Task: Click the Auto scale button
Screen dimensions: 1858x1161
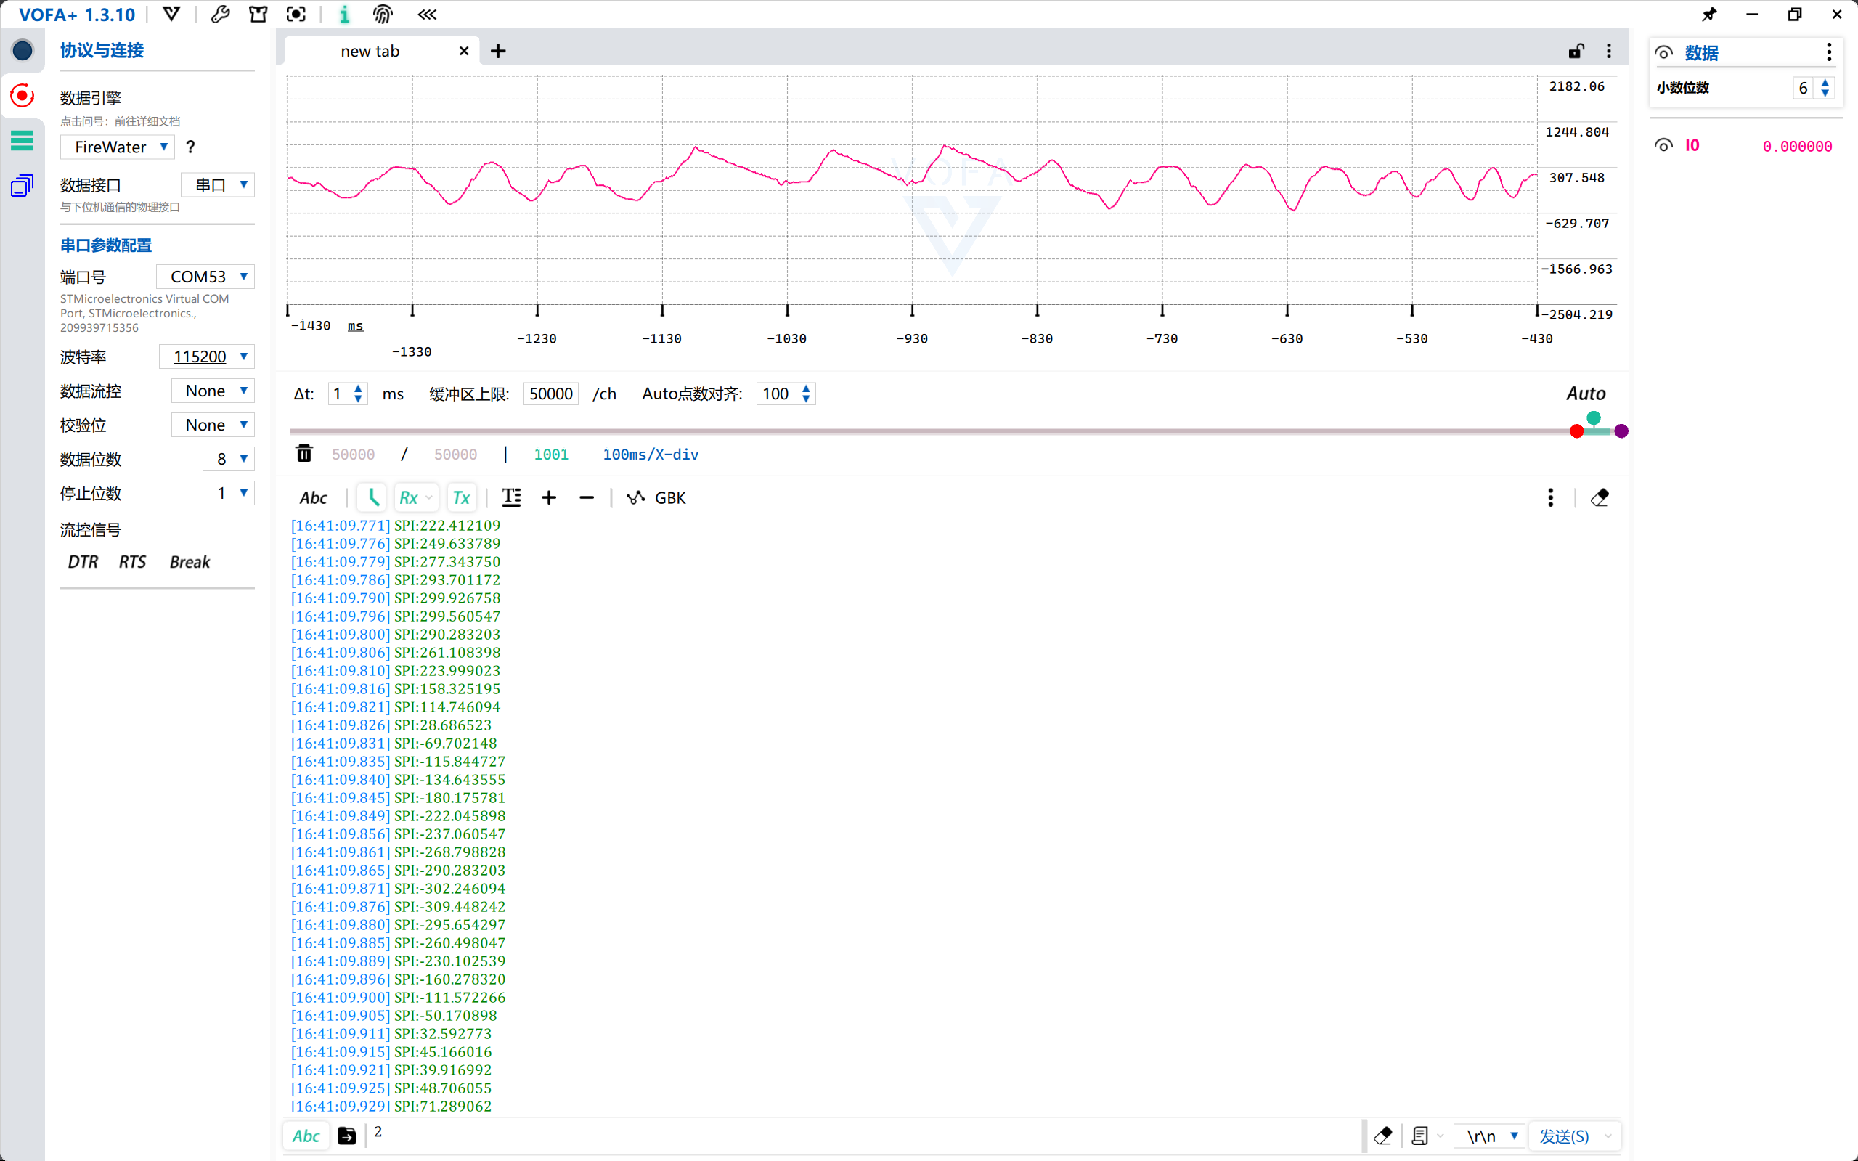Action: point(1586,393)
